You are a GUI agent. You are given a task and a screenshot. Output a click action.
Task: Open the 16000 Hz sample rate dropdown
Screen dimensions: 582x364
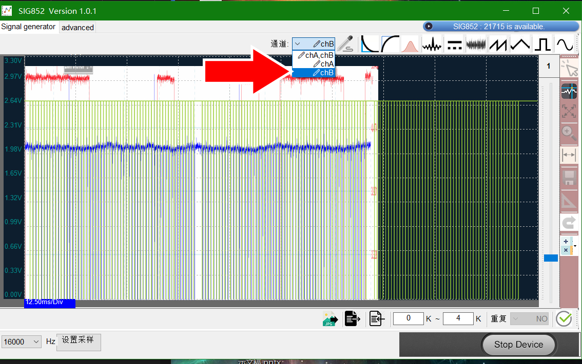point(21,342)
